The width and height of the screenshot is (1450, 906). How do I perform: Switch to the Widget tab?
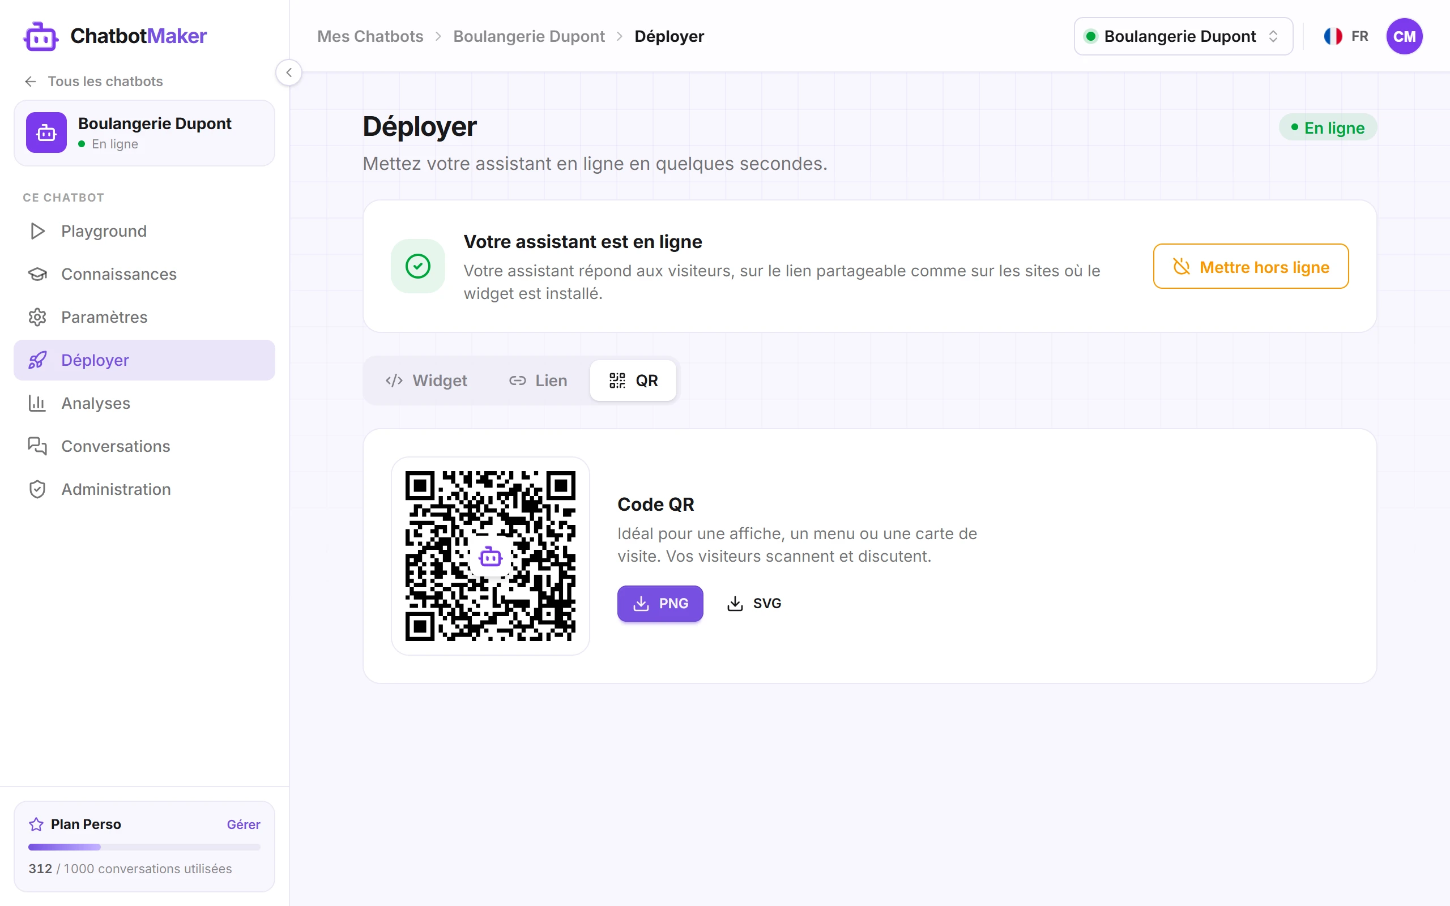[x=427, y=381]
